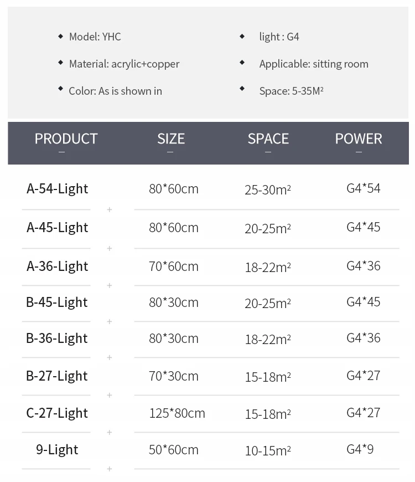Viewport: 415px width, 482px height.
Task: Select the A-45-Light product row label
Action: (x=57, y=227)
